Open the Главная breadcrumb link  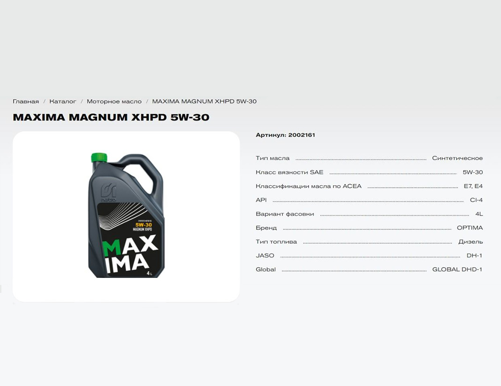(26, 102)
